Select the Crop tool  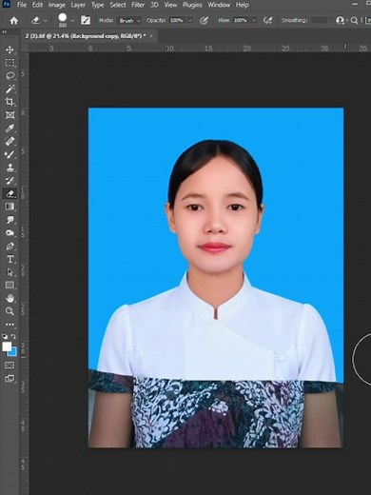click(10, 102)
